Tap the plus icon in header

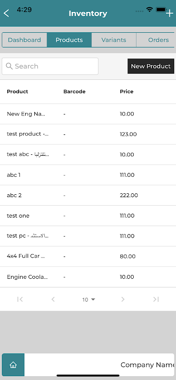(x=169, y=13)
